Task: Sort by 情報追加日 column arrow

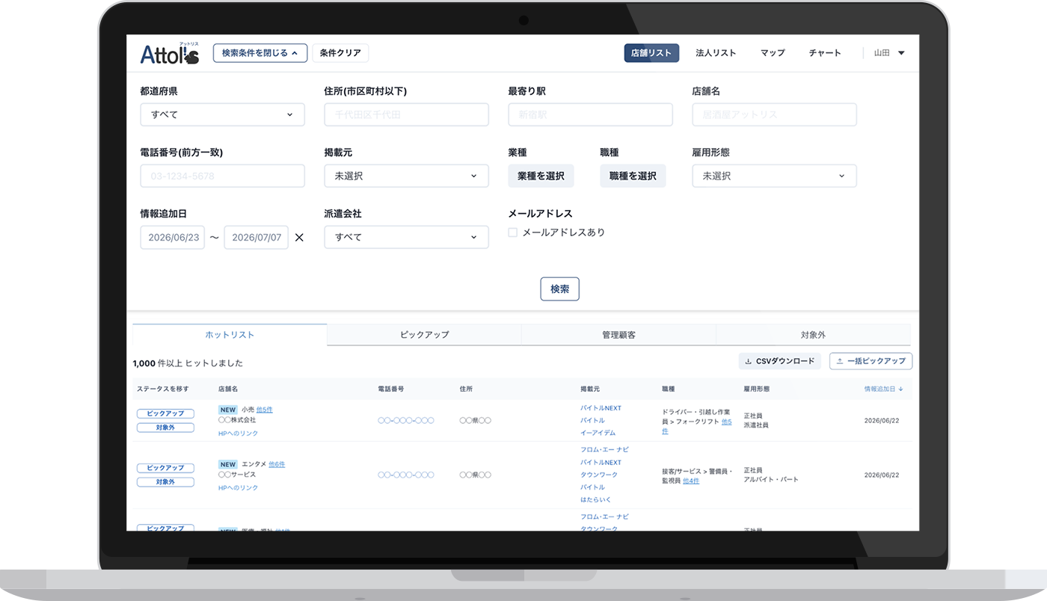Action: 900,389
